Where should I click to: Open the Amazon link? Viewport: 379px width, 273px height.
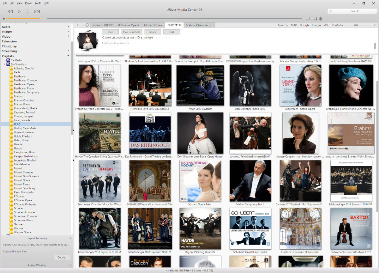[x=283, y=25]
